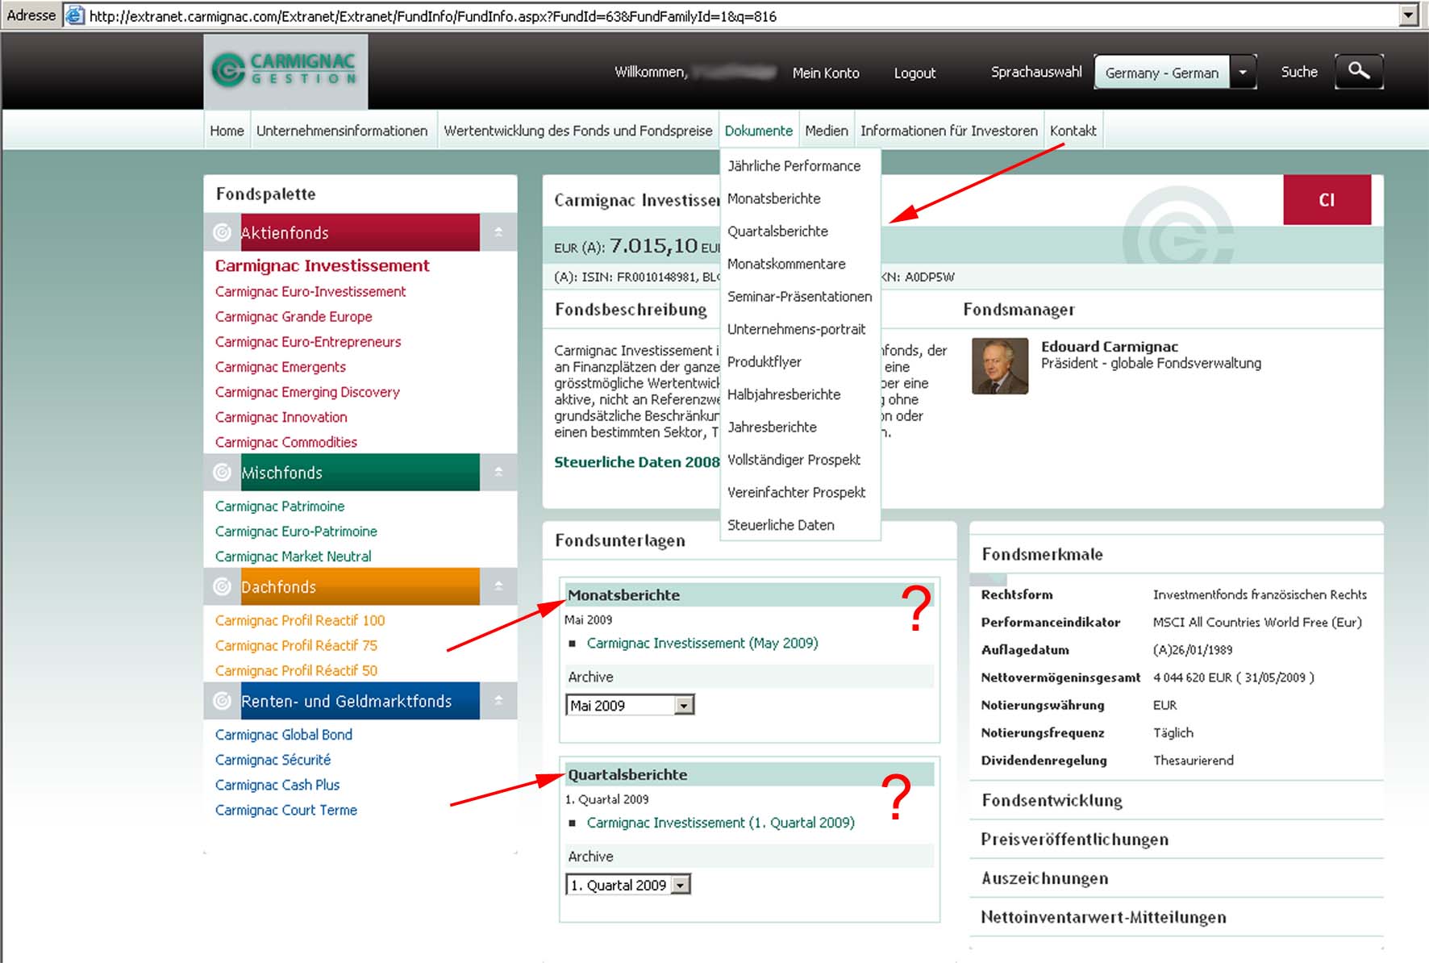Open the language selection dropdown

click(1243, 73)
